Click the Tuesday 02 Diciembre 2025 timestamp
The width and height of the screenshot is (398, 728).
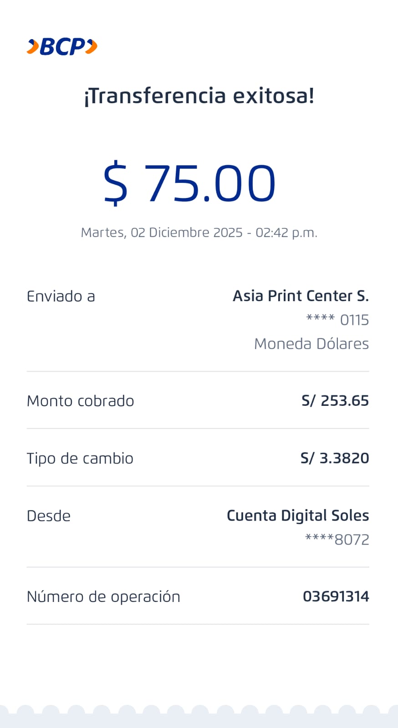click(x=199, y=233)
